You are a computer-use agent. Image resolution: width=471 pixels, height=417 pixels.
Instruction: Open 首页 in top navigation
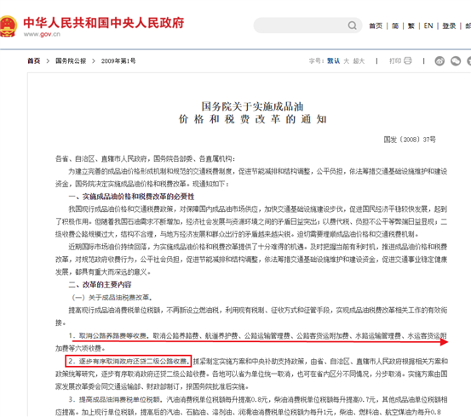coord(376,26)
